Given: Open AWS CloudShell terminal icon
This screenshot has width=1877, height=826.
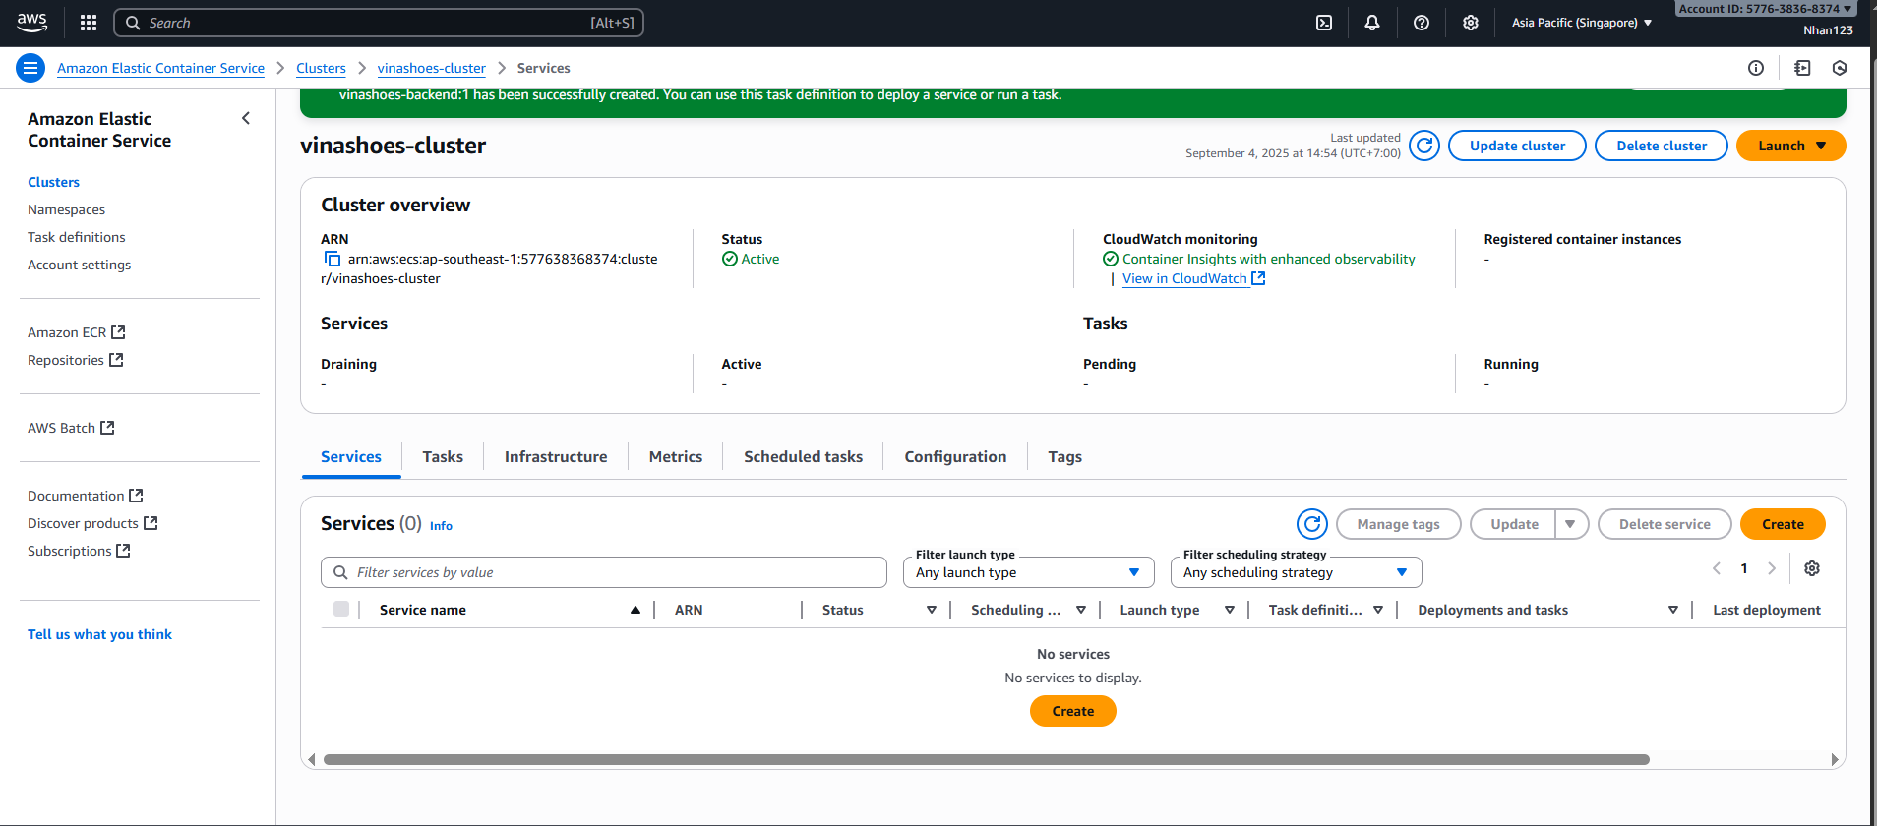Looking at the screenshot, I should click(1324, 23).
